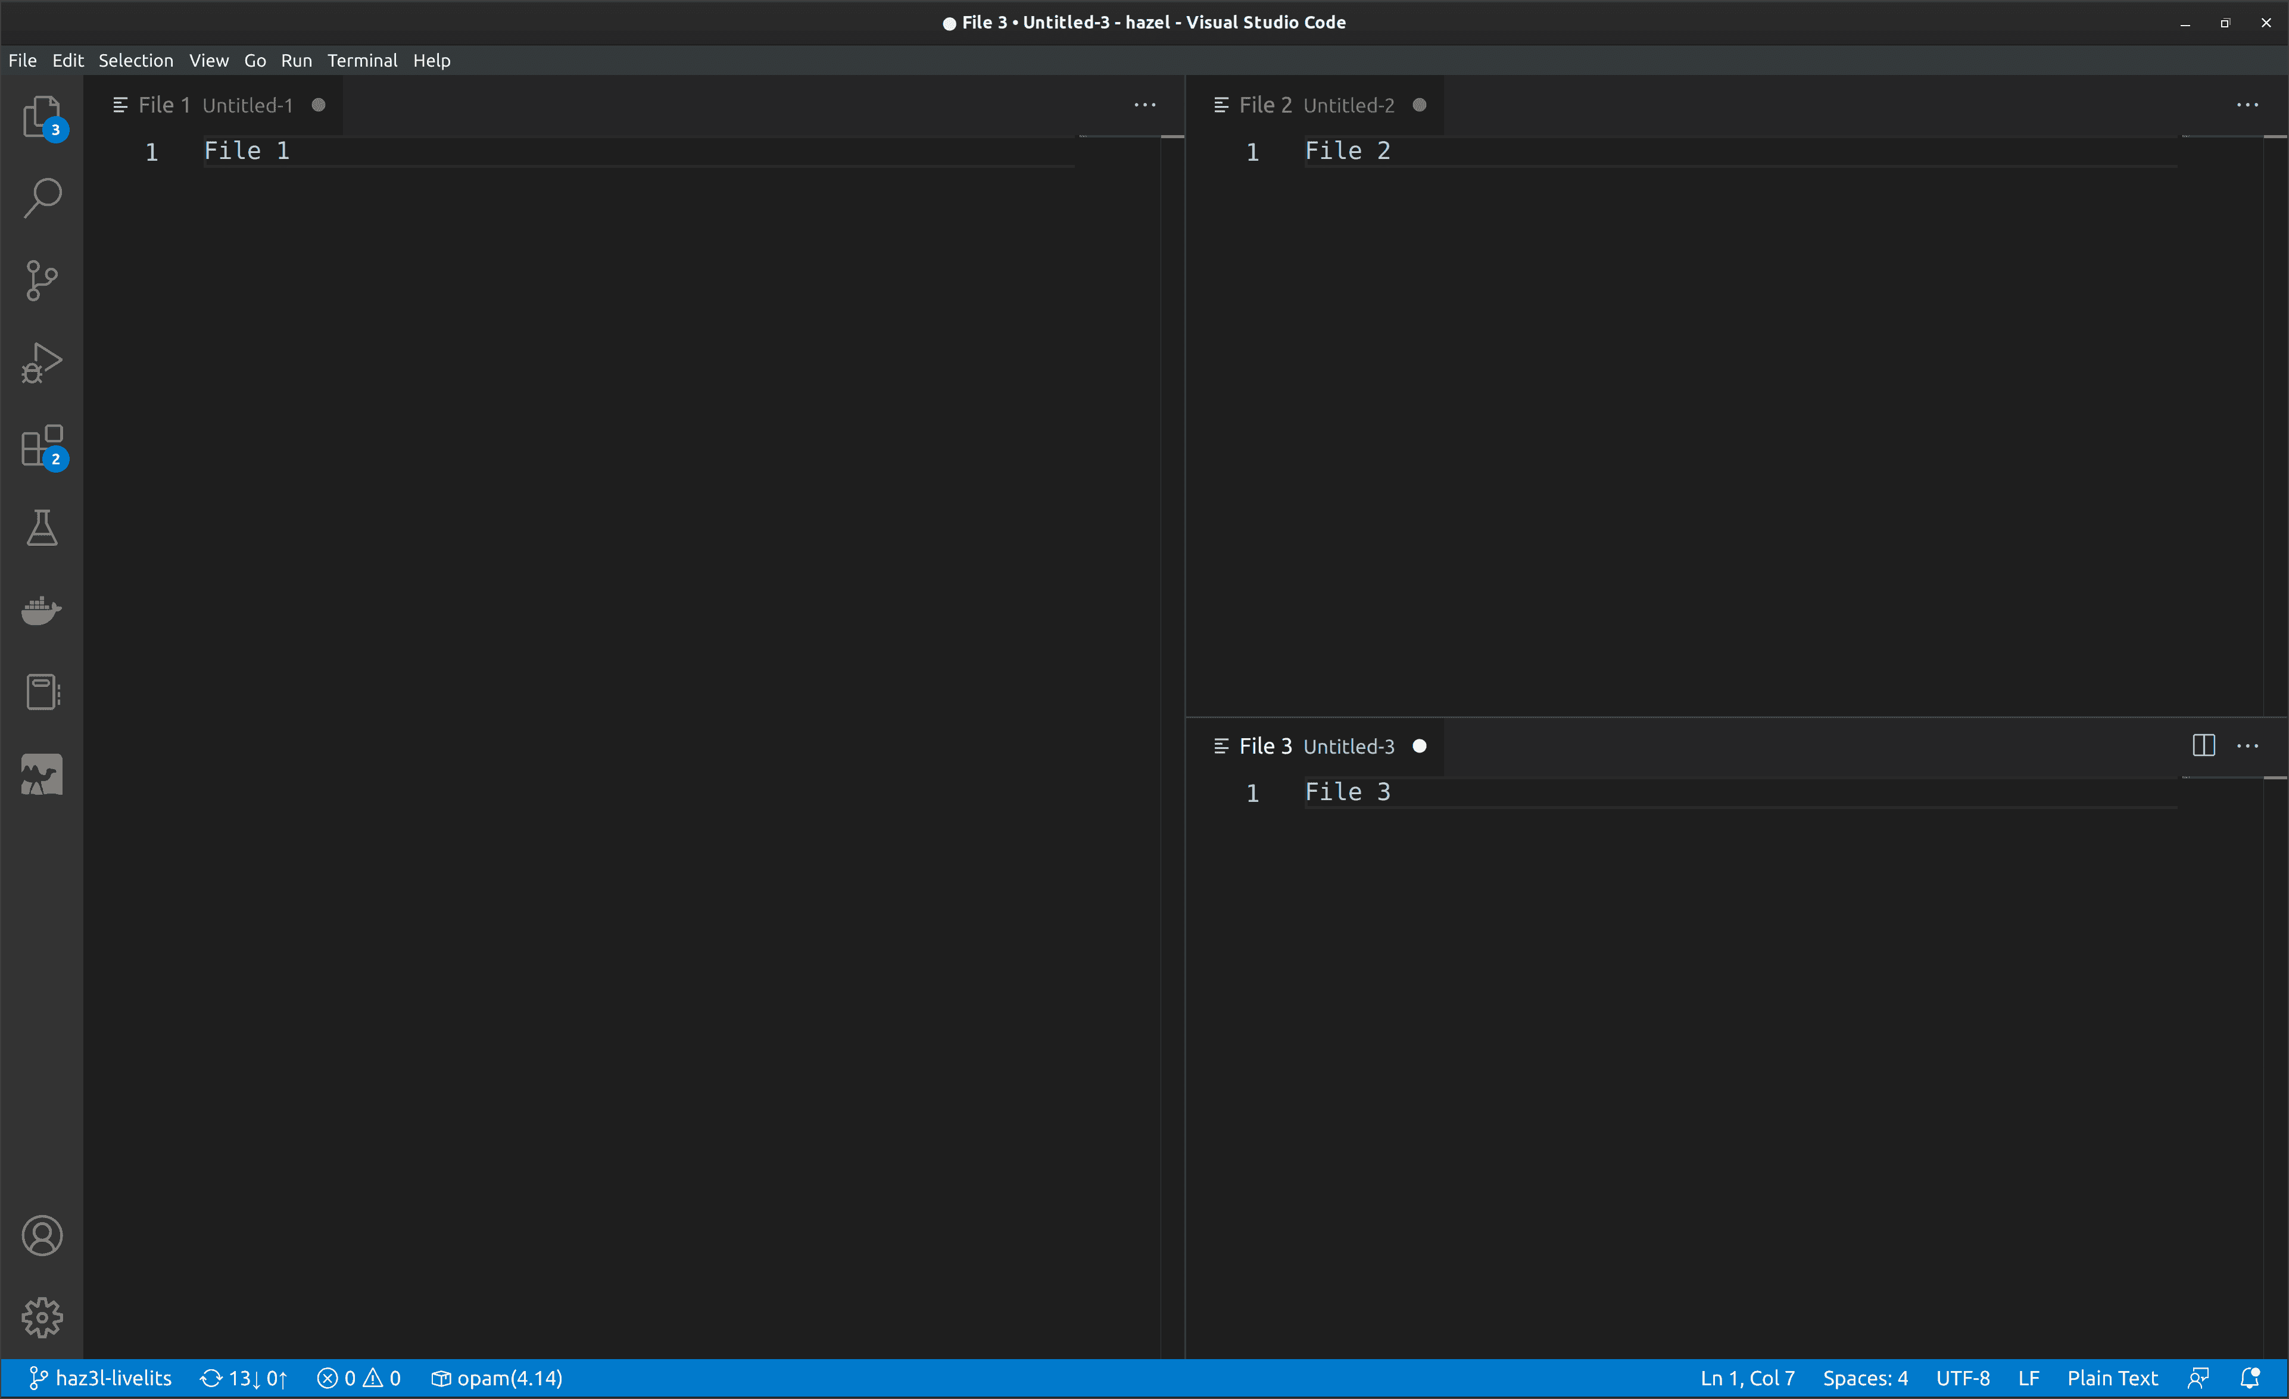
Task: Toggle the Accounts panel in activity bar
Action: coord(42,1235)
